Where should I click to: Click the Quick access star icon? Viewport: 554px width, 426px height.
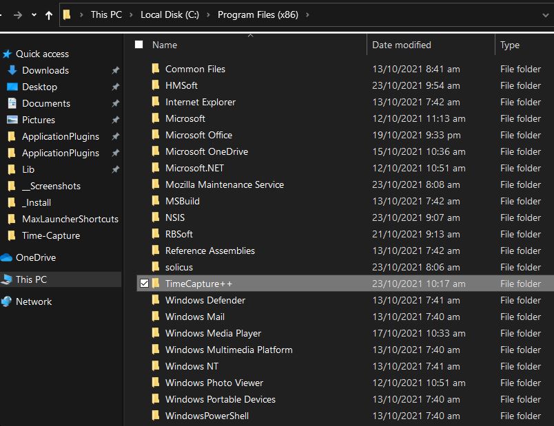[x=7, y=54]
